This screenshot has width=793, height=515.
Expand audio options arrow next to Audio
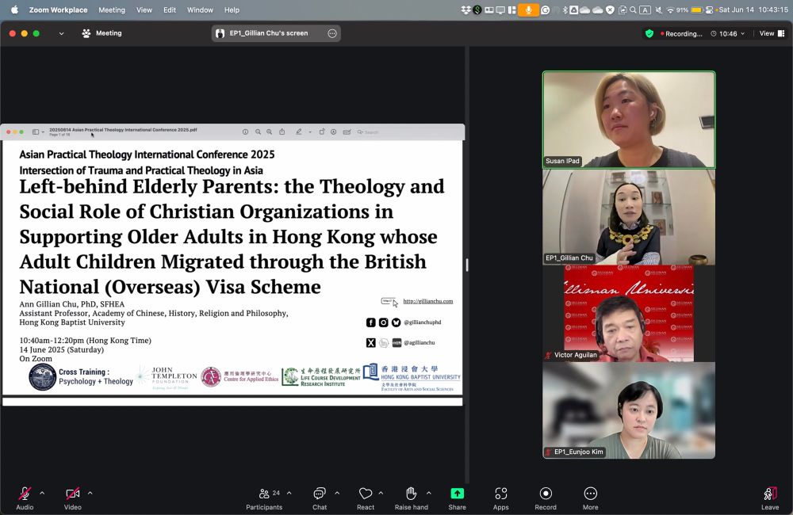tap(42, 493)
